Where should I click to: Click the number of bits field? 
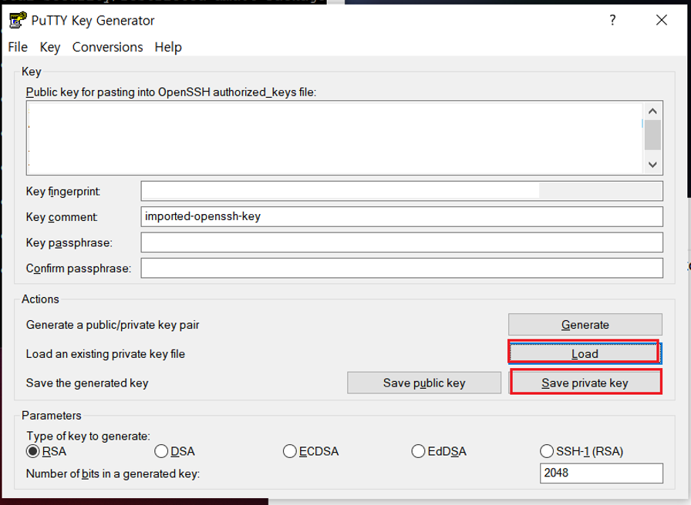click(601, 473)
